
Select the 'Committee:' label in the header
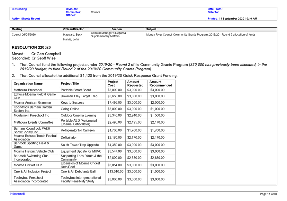73,12
